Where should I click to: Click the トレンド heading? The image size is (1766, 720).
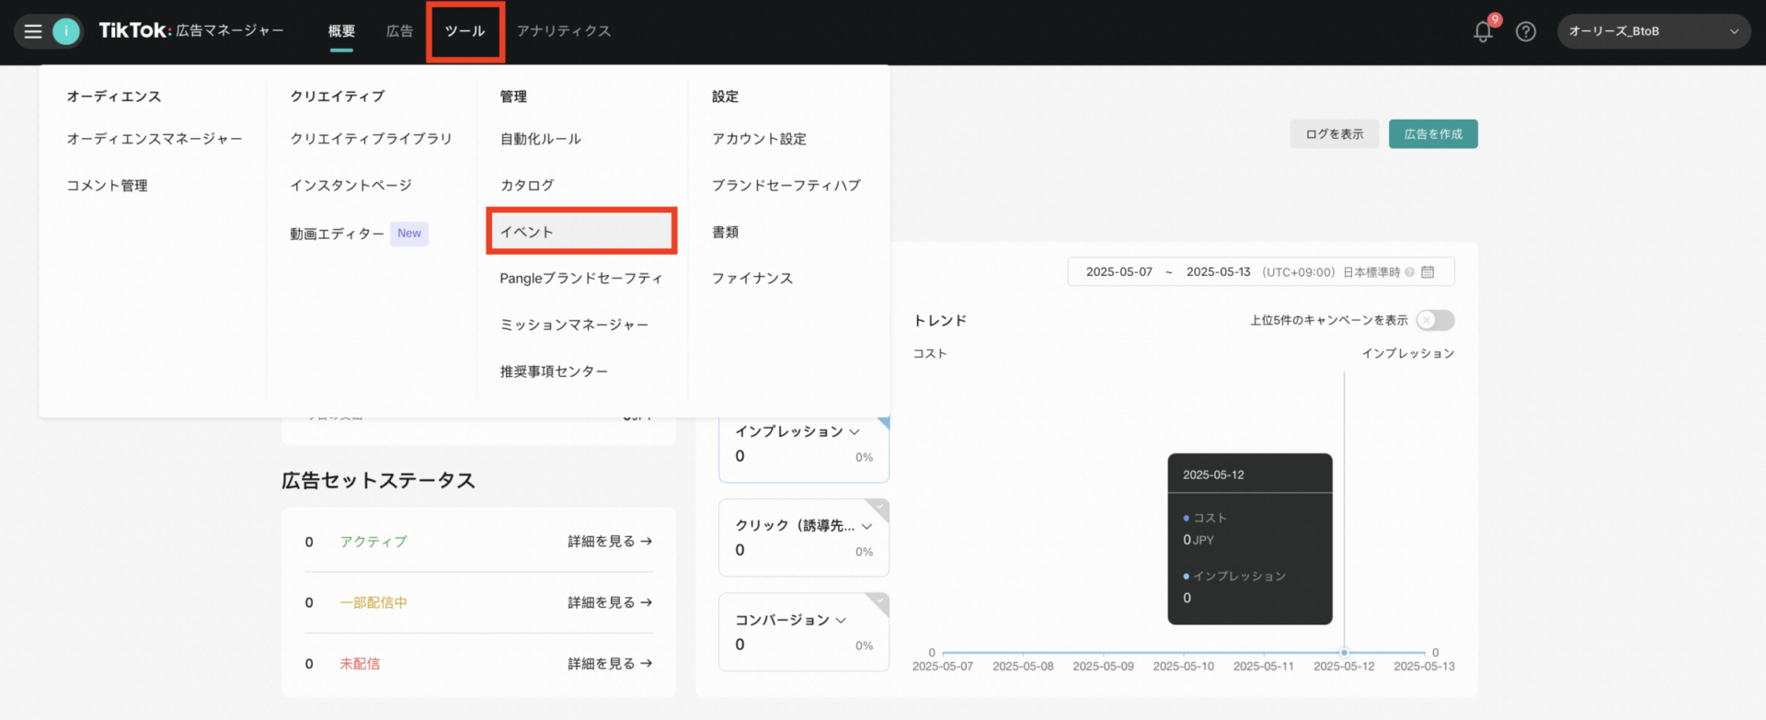point(940,321)
